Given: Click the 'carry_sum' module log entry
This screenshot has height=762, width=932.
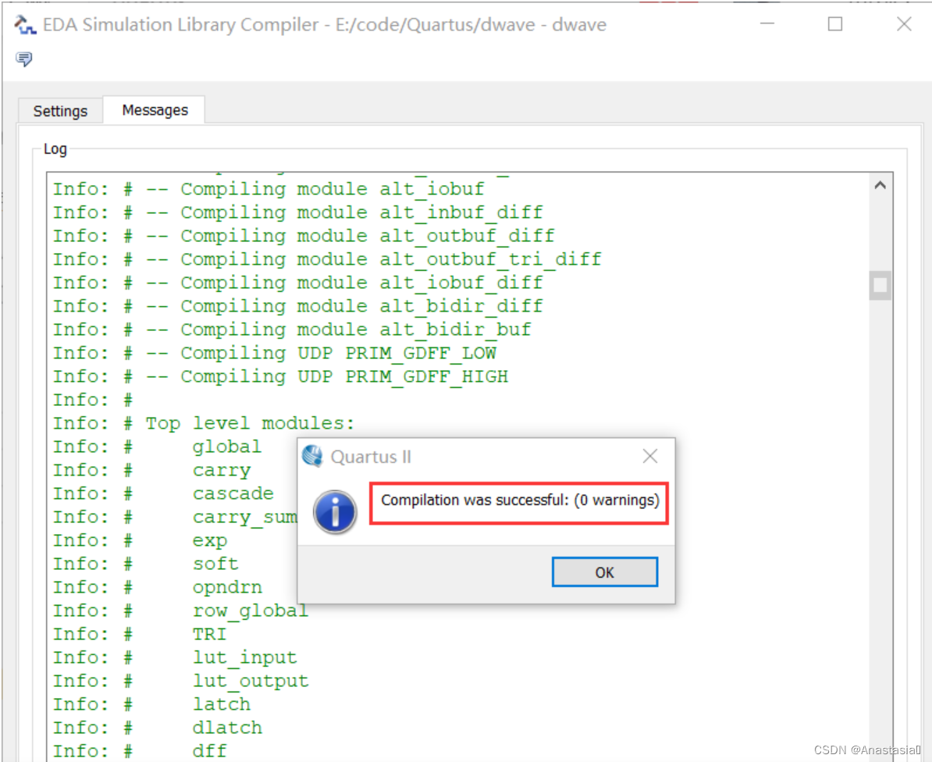Looking at the screenshot, I should 244,517.
